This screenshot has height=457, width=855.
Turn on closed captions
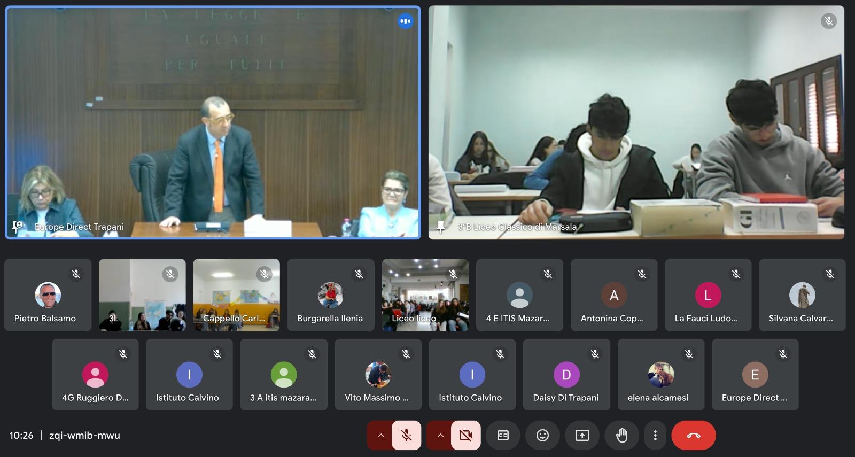point(503,435)
